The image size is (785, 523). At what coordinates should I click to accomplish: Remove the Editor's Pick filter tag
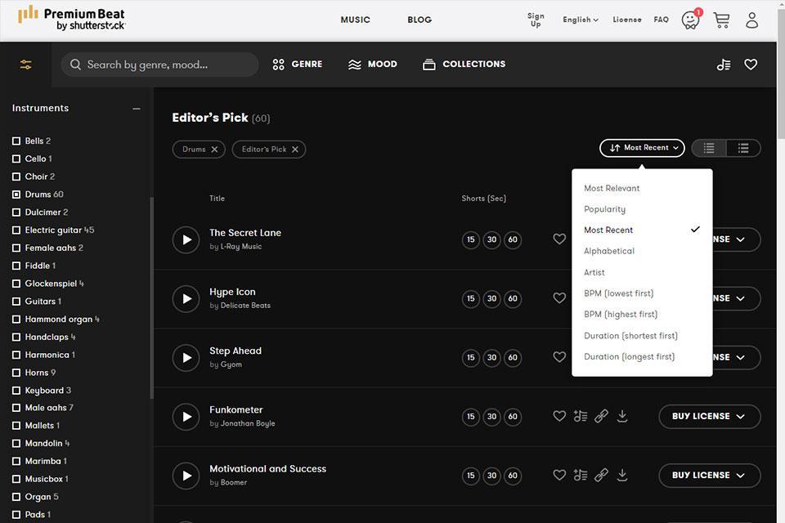point(295,150)
